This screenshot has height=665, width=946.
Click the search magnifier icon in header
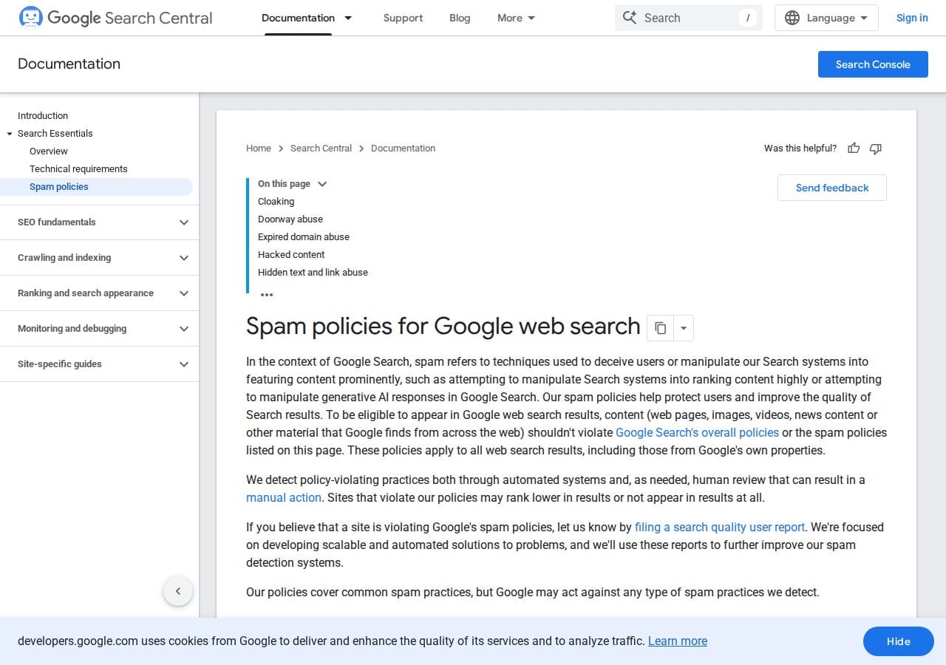630,18
